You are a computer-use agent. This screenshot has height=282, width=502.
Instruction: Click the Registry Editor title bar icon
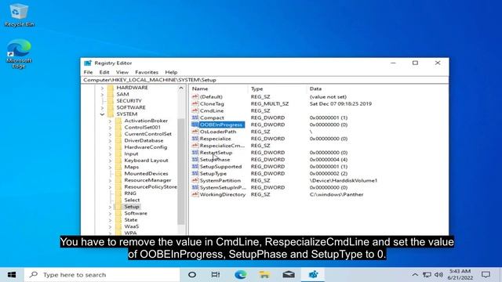coord(87,63)
